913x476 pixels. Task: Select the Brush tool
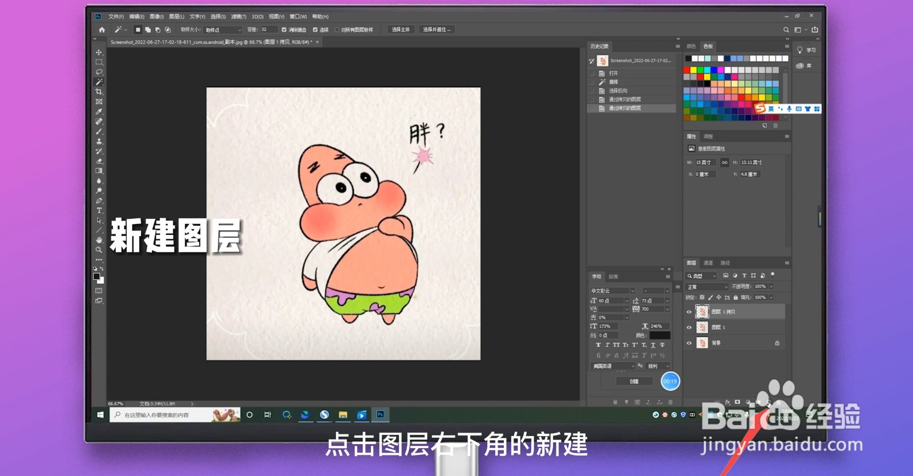[x=99, y=131]
